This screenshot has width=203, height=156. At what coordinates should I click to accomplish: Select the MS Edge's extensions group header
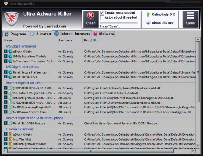point(21,46)
